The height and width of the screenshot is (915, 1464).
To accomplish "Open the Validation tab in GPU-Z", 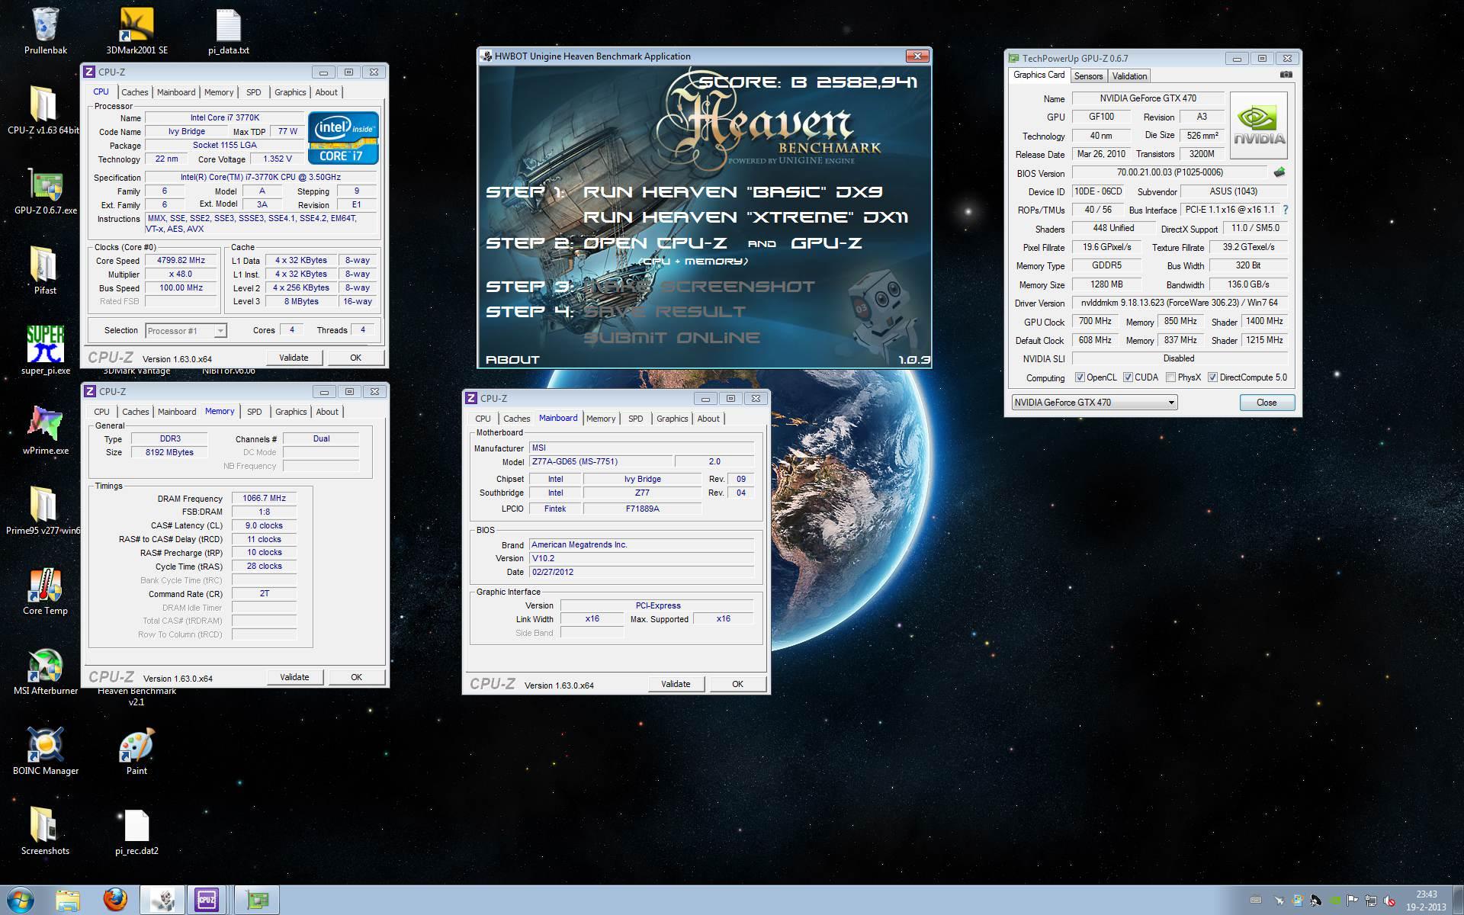I will coord(1129,76).
